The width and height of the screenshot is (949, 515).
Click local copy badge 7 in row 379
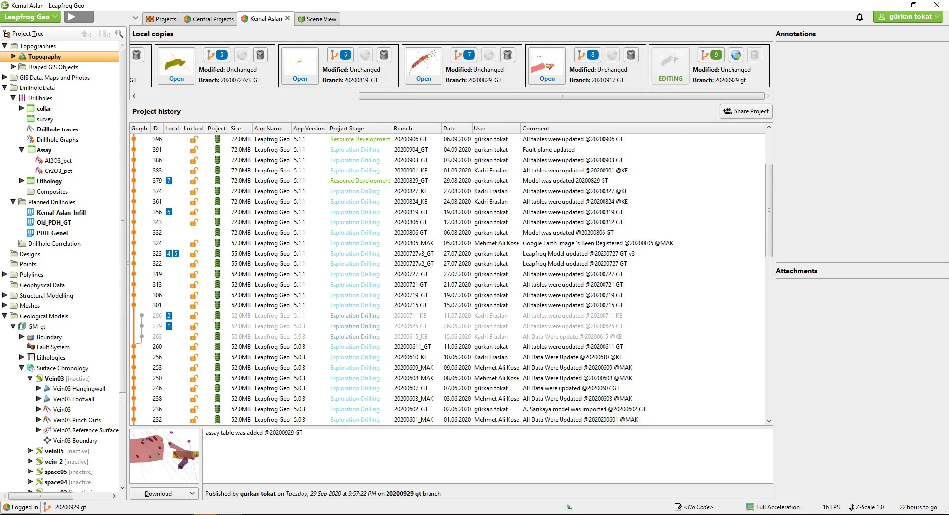pos(169,181)
